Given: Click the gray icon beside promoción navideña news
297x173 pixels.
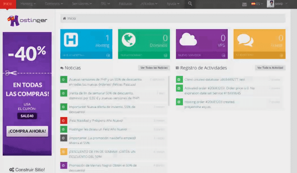Looking at the screenshot, I should 64,138.
